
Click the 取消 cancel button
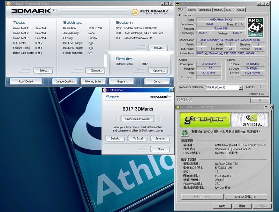[x=242, y=206]
